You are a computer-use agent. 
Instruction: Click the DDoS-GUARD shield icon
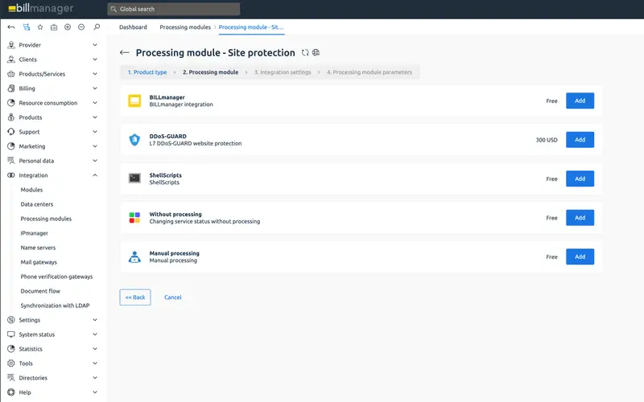pos(134,140)
